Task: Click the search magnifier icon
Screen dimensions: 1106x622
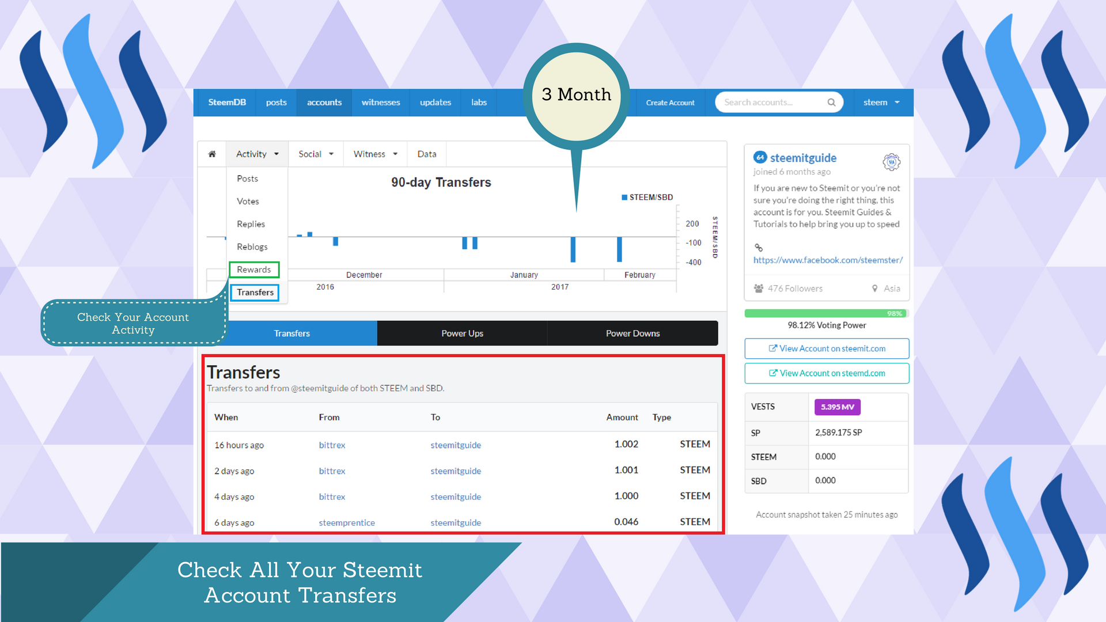Action: click(831, 103)
